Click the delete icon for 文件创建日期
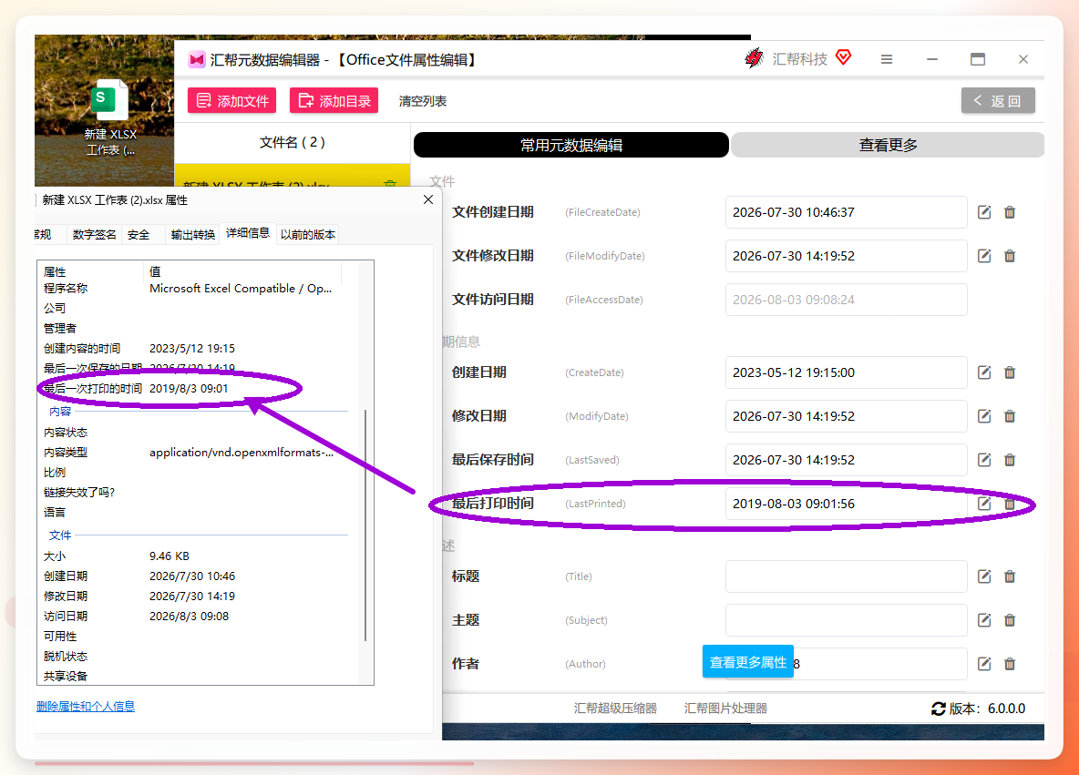This screenshot has height=775, width=1079. [x=1010, y=212]
